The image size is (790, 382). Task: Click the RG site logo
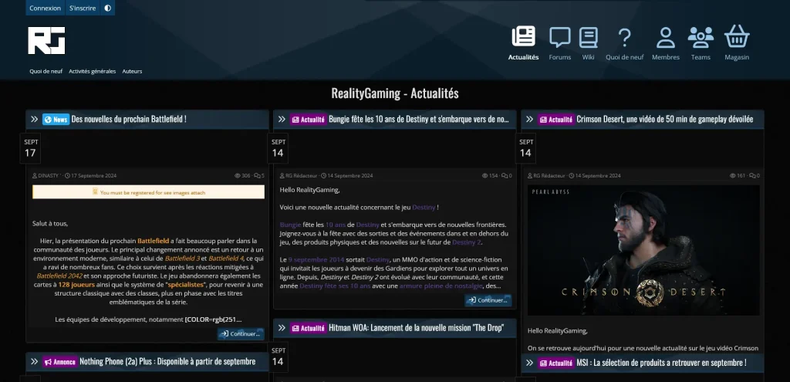click(46, 40)
